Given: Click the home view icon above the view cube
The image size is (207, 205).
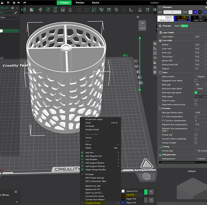Looking at the screenshot, I should coord(138,17).
